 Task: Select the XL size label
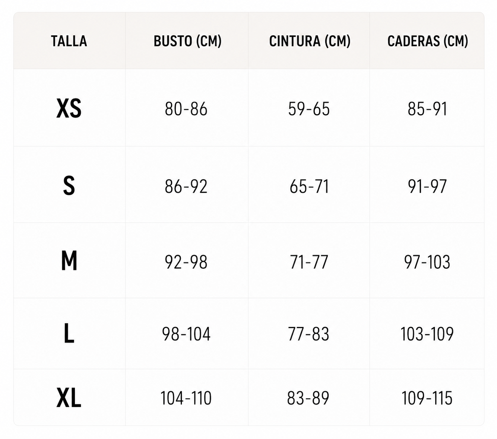pyautogui.click(x=69, y=398)
